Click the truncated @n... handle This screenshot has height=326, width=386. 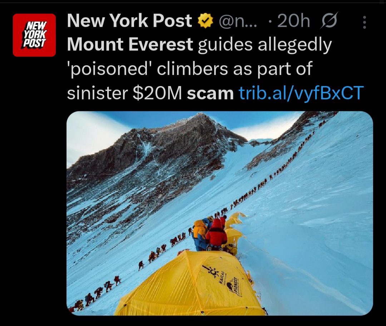[x=238, y=21]
